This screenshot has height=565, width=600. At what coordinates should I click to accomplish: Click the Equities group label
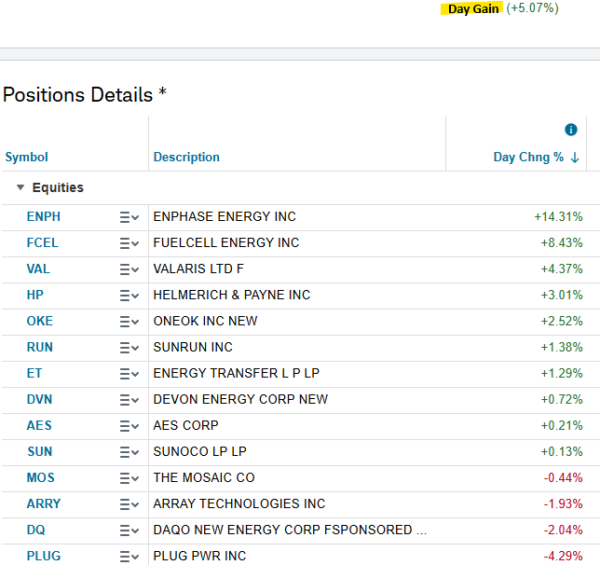coord(58,187)
